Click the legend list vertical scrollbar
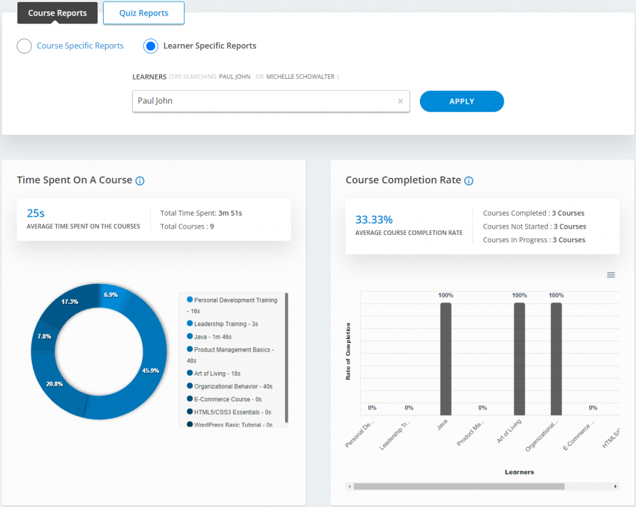Viewport: 636px width, 507px height. point(286,358)
